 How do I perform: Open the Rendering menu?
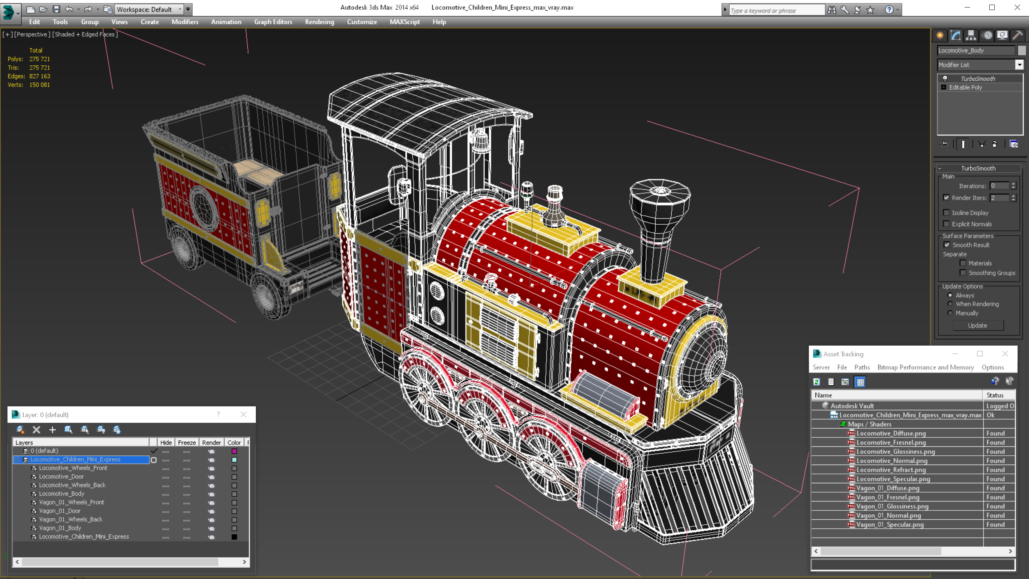[319, 22]
